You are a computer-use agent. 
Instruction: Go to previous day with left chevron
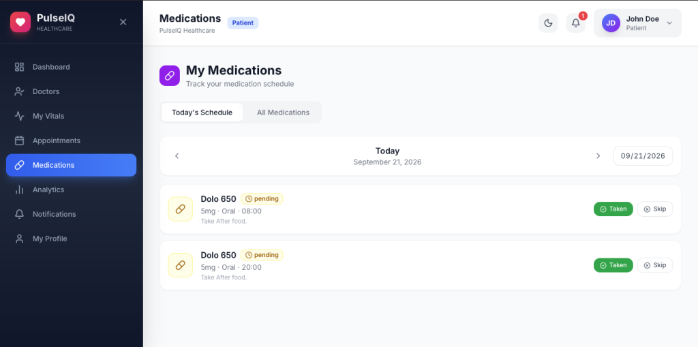(177, 156)
